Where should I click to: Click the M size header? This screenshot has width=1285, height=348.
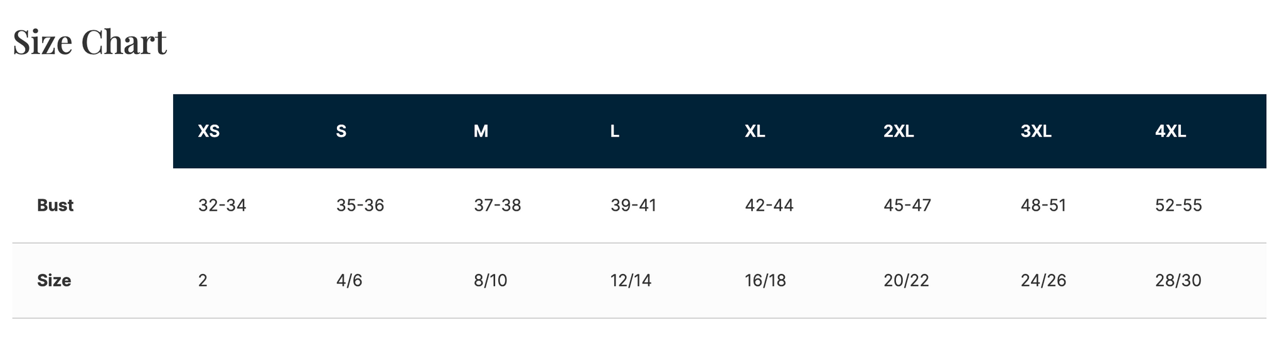[481, 131]
